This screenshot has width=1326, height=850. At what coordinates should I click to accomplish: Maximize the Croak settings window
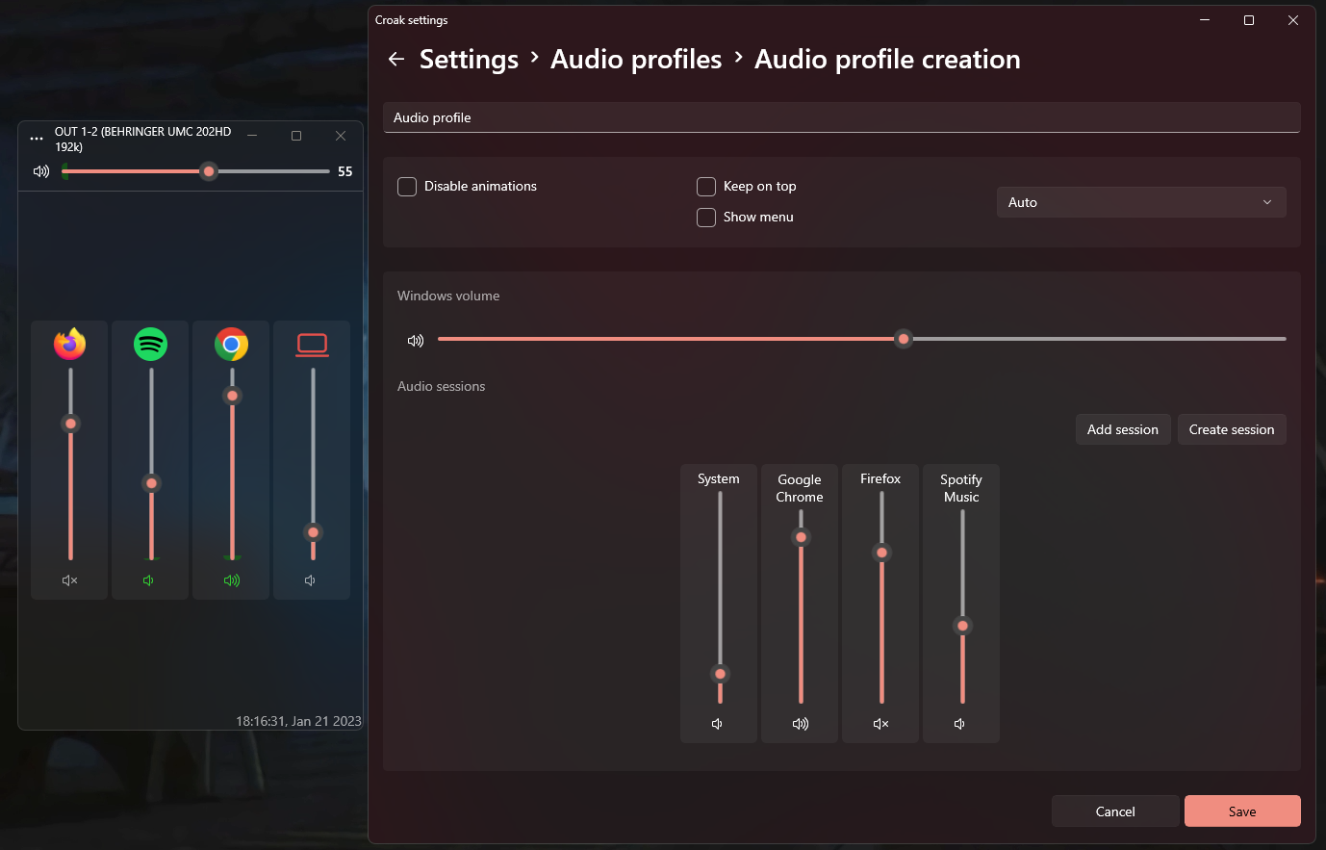pyautogui.click(x=1249, y=20)
